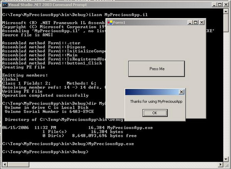Close the Form1 window
Image resolution: width=231 pixels, height=169 pixels.
point(201,23)
